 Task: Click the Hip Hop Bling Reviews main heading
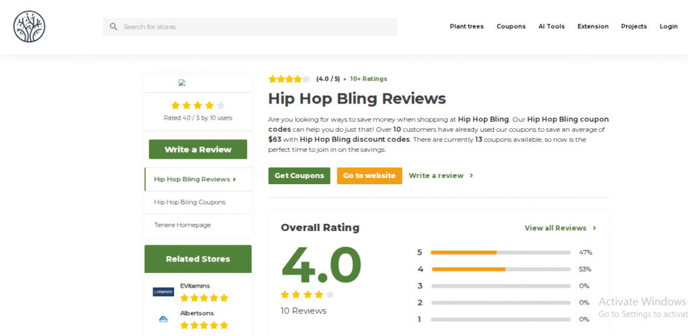coord(357,99)
